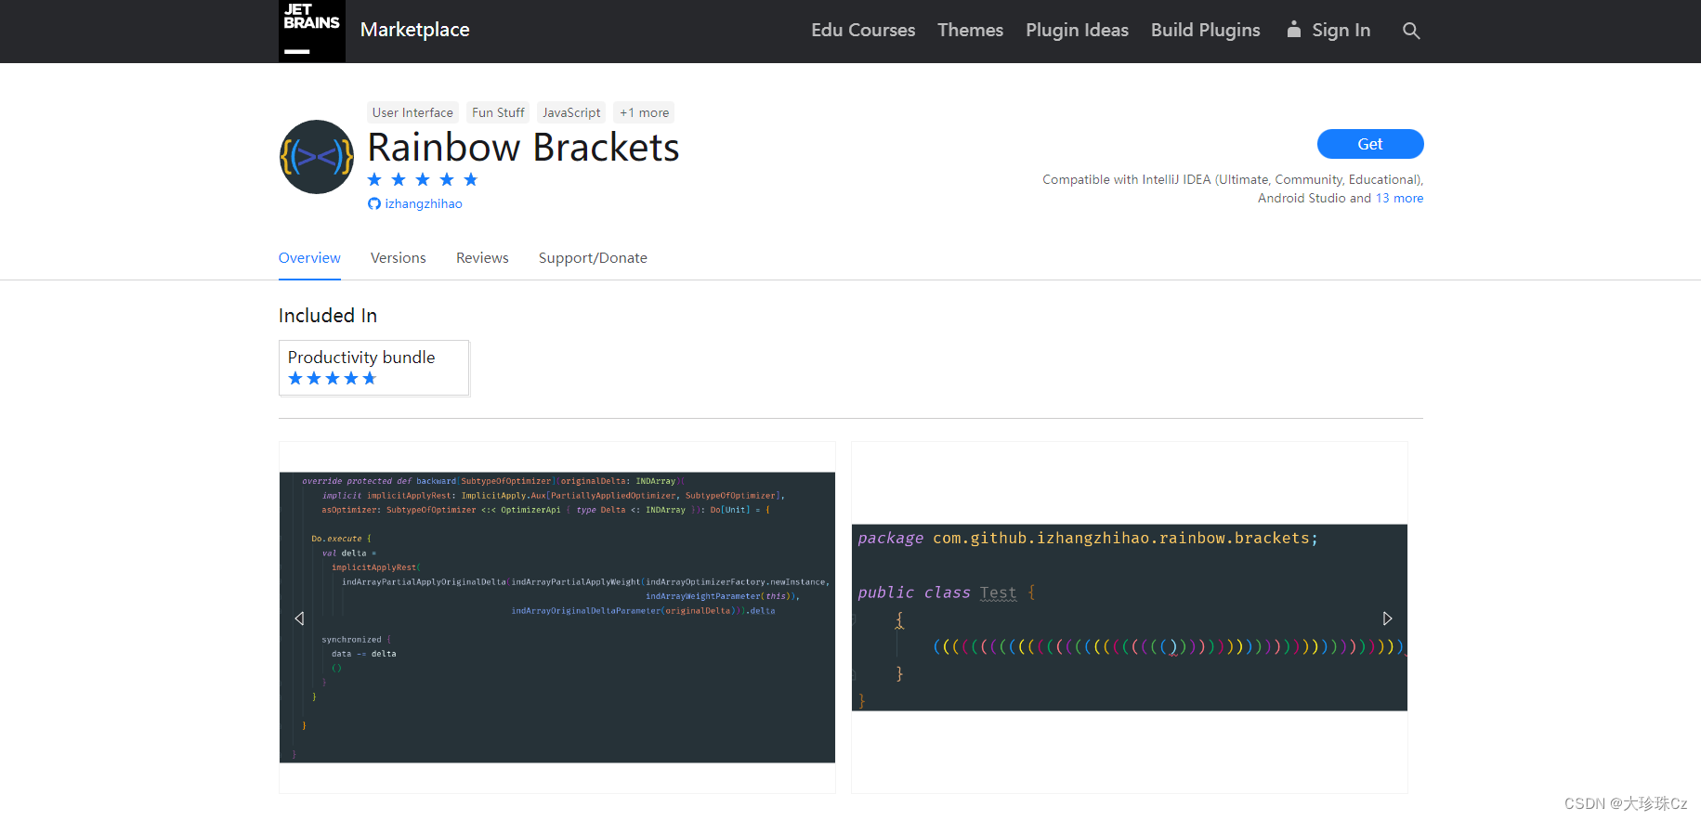
Task: Click the Rainbow Brackets plugin logo
Action: click(x=317, y=157)
